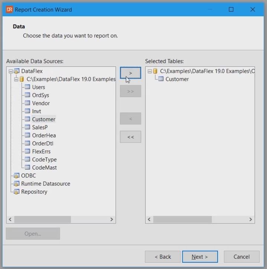
Task: Click the Customer icon in Selected Tables
Action: (161, 79)
